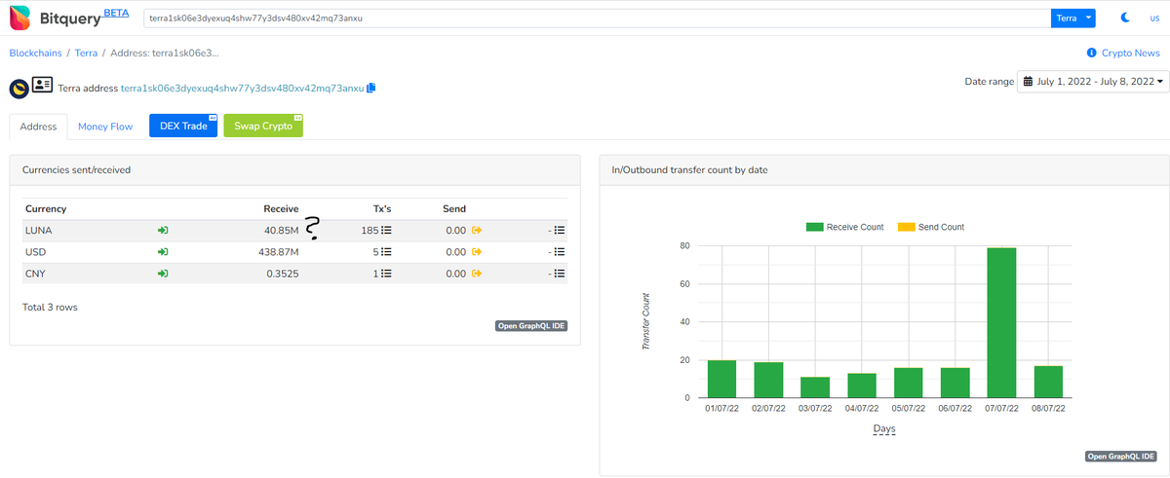Click the LUNA receive arrow icon
This screenshot has height=478, width=1170.
(x=164, y=231)
